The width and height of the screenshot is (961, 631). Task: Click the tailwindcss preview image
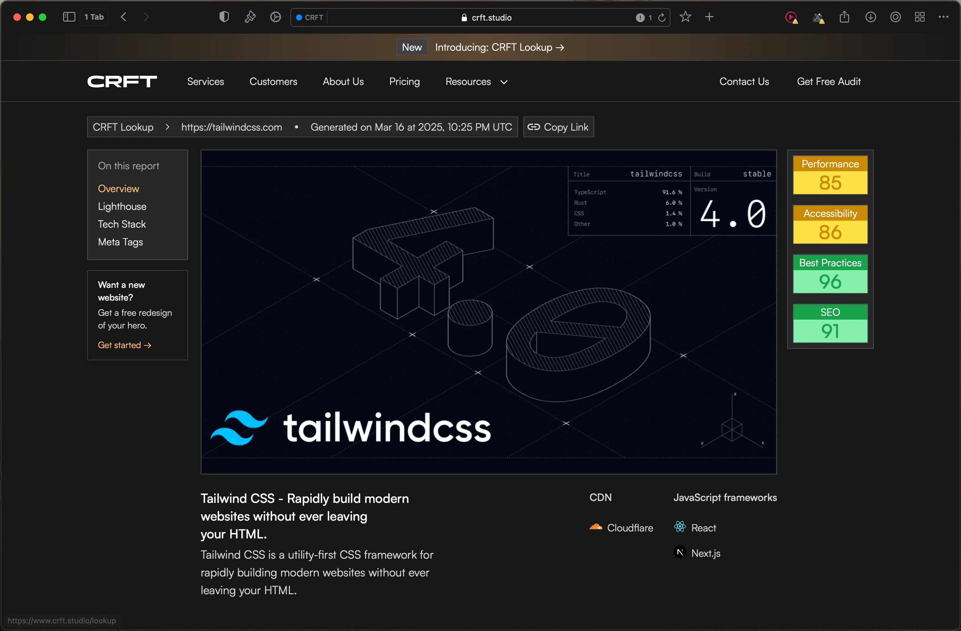pos(488,312)
